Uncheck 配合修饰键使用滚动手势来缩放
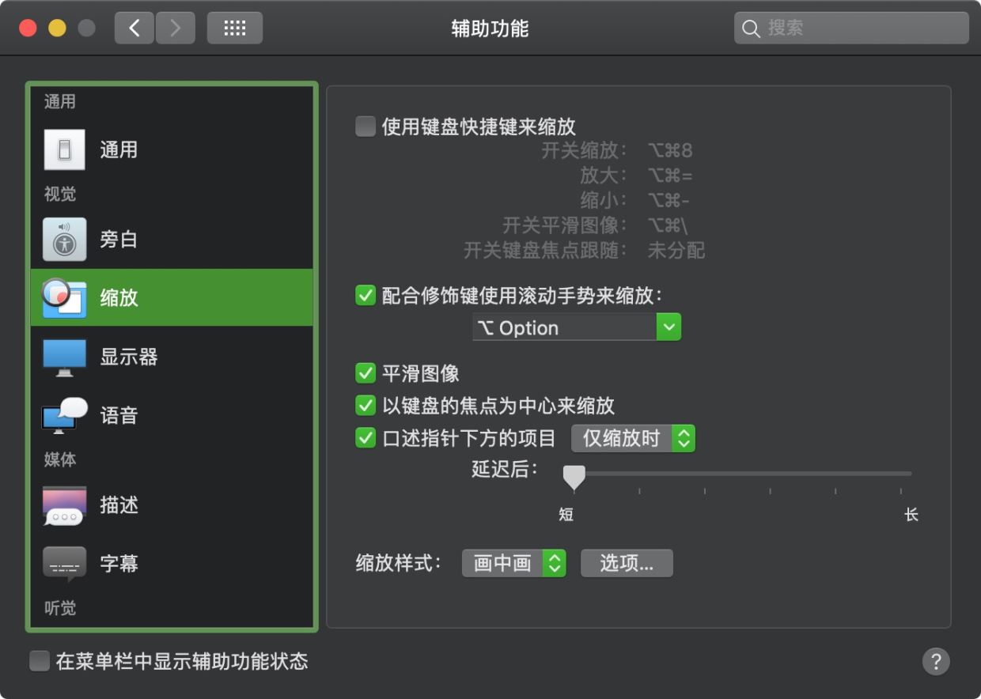Viewport: 981px width, 699px height. click(x=366, y=296)
